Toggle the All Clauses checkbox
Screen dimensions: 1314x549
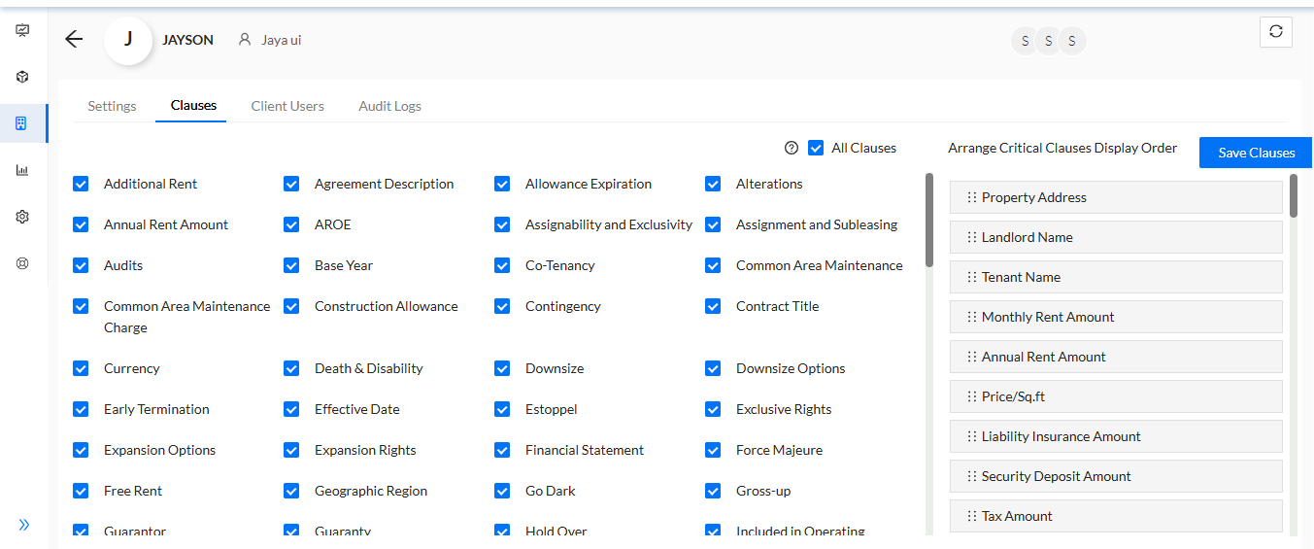point(816,148)
